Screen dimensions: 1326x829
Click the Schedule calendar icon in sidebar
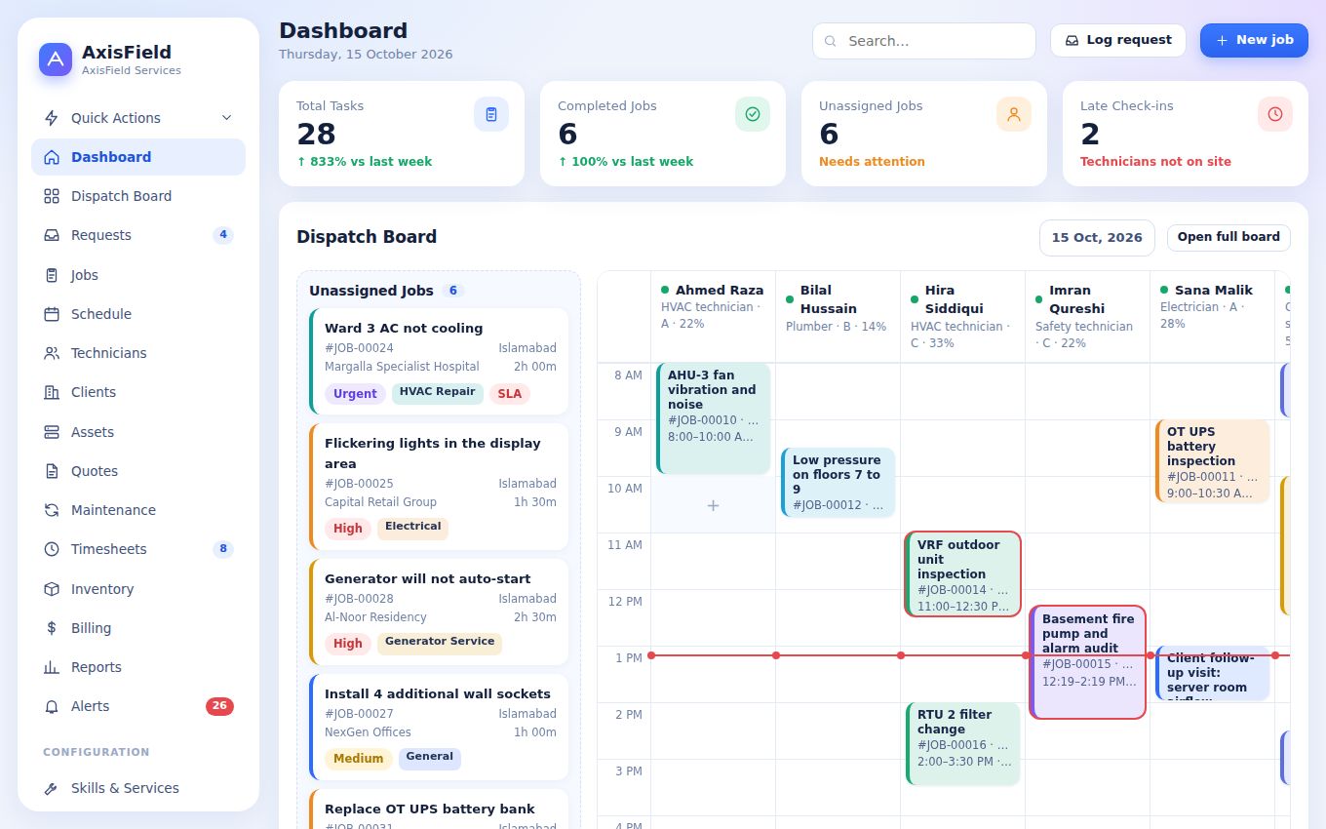(52, 314)
